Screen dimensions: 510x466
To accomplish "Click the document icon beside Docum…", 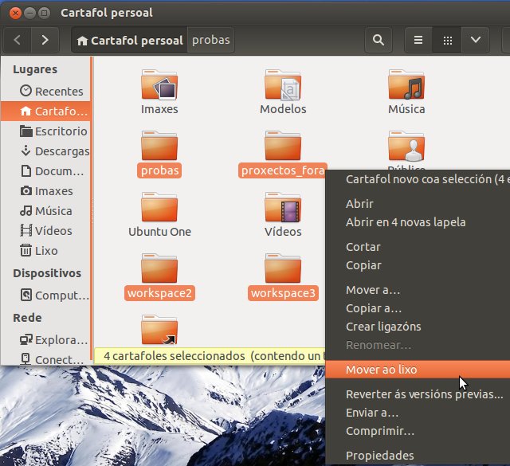I will pos(25,170).
